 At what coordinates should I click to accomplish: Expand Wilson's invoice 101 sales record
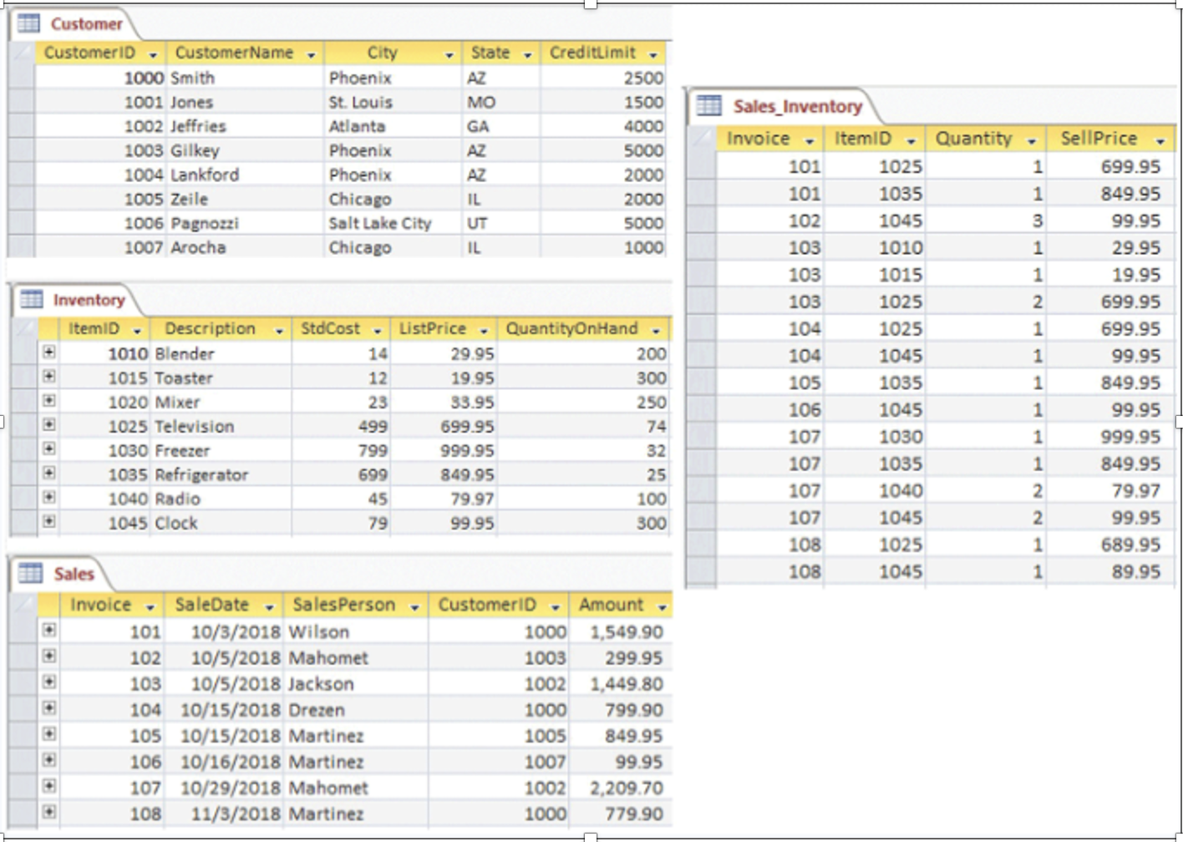click(49, 630)
